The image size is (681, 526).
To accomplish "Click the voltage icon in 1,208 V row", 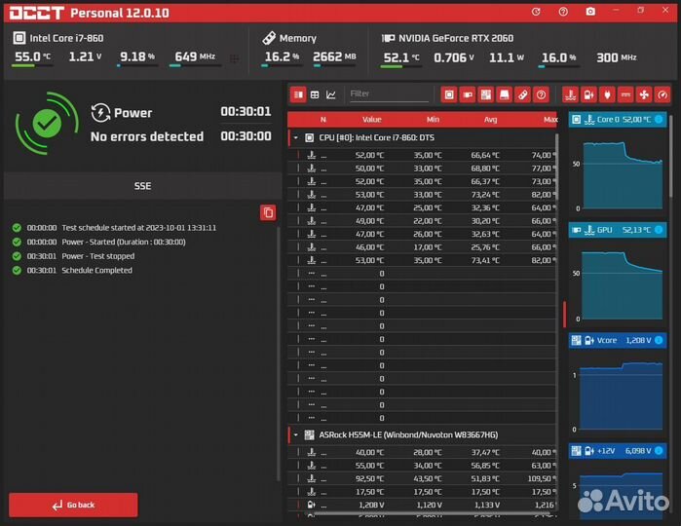I will pos(312,505).
